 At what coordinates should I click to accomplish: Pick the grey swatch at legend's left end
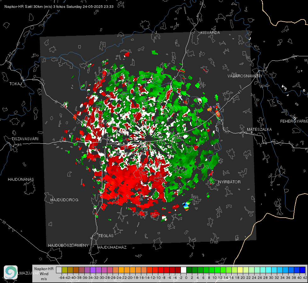(59, 270)
